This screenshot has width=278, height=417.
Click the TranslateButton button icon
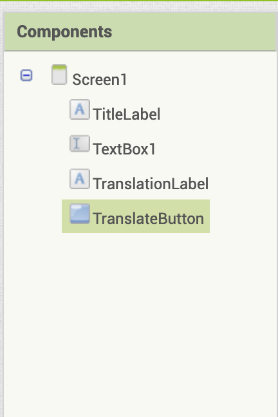coord(80,214)
